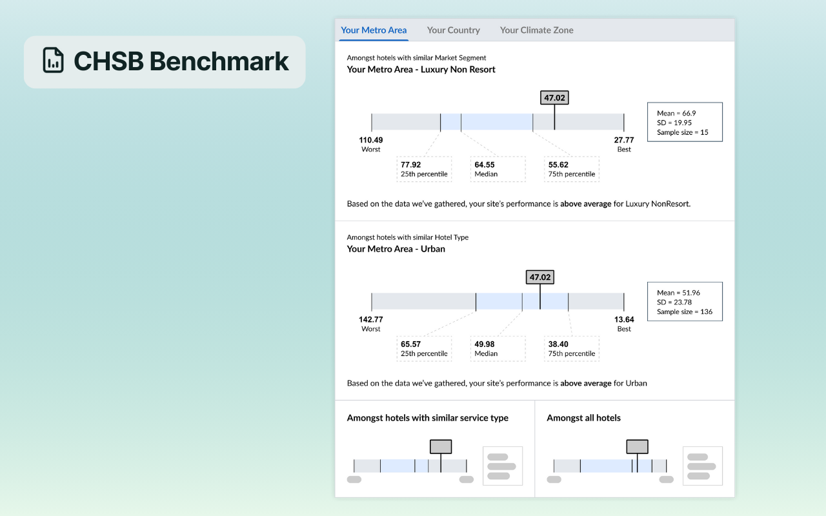Click the worst value "110.49"
The height and width of the screenshot is (516, 826).
tap(371, 140)
